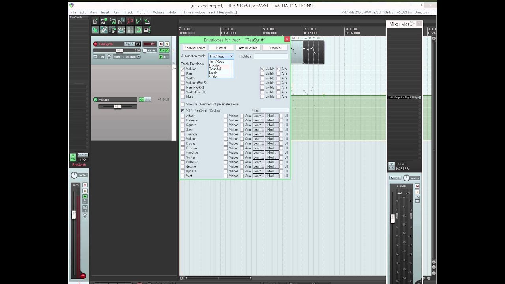
Task: Toggle item grouping toolbar icon
Action: point(104,30)
